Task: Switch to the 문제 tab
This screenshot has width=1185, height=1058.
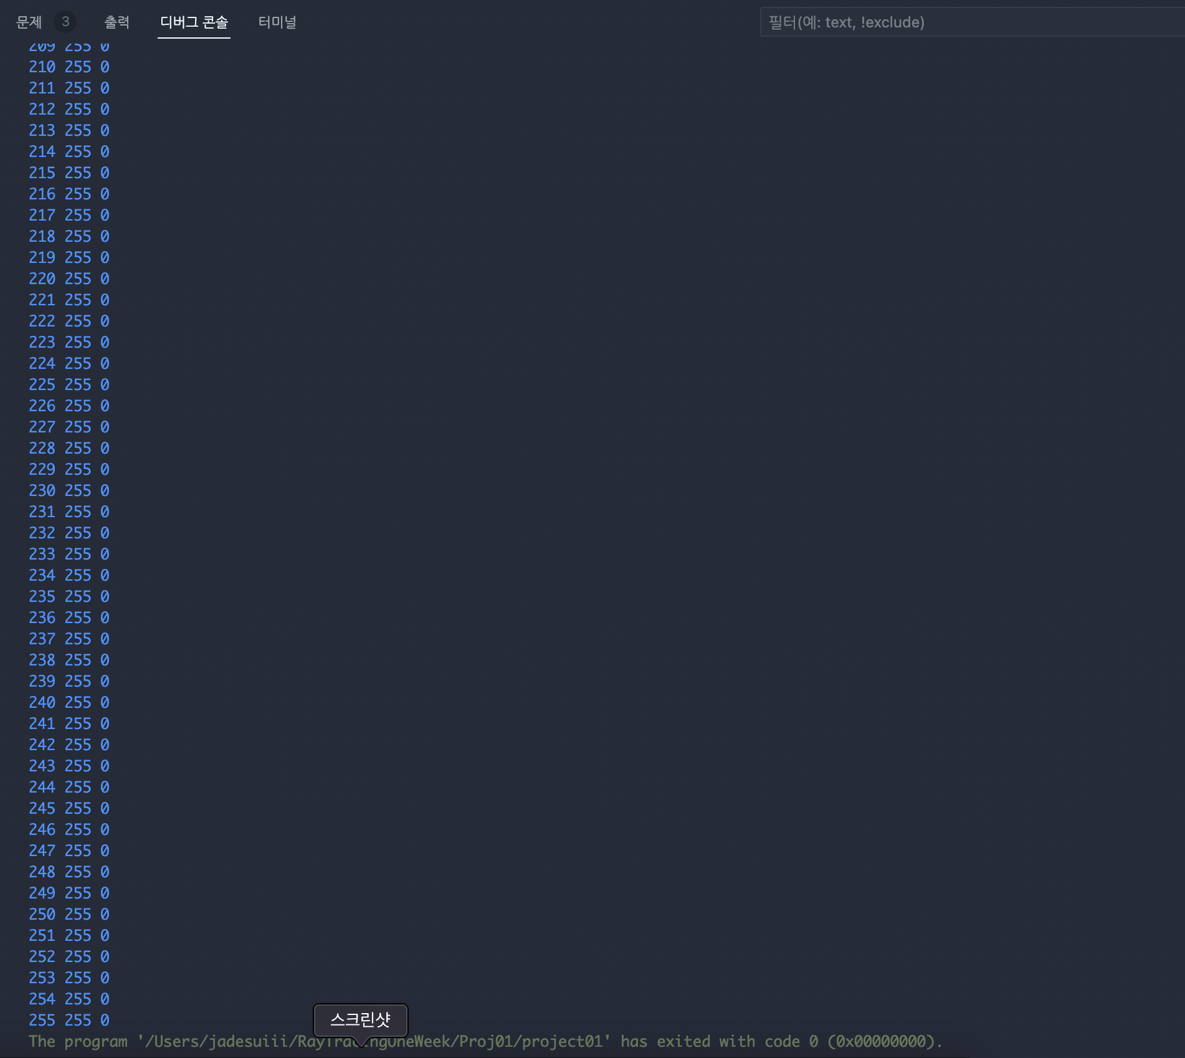Action: (x=29, y=22)
